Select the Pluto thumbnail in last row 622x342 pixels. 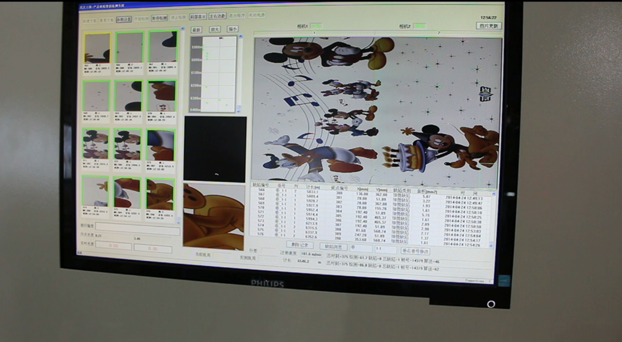pyautogui.click(x=160, y=194)
